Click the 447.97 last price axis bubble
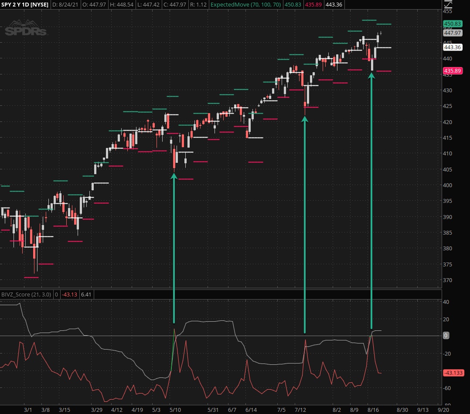The height and width of the screenshot is (414, 470). tap(452, 33)
